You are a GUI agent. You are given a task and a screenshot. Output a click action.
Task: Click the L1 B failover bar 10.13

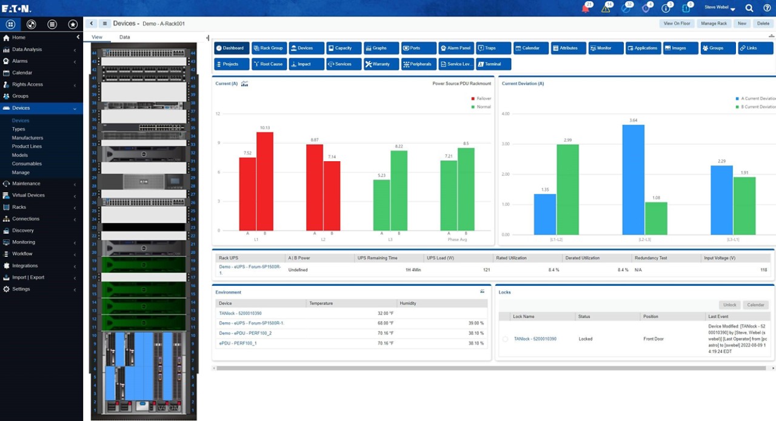pos(265,181)
